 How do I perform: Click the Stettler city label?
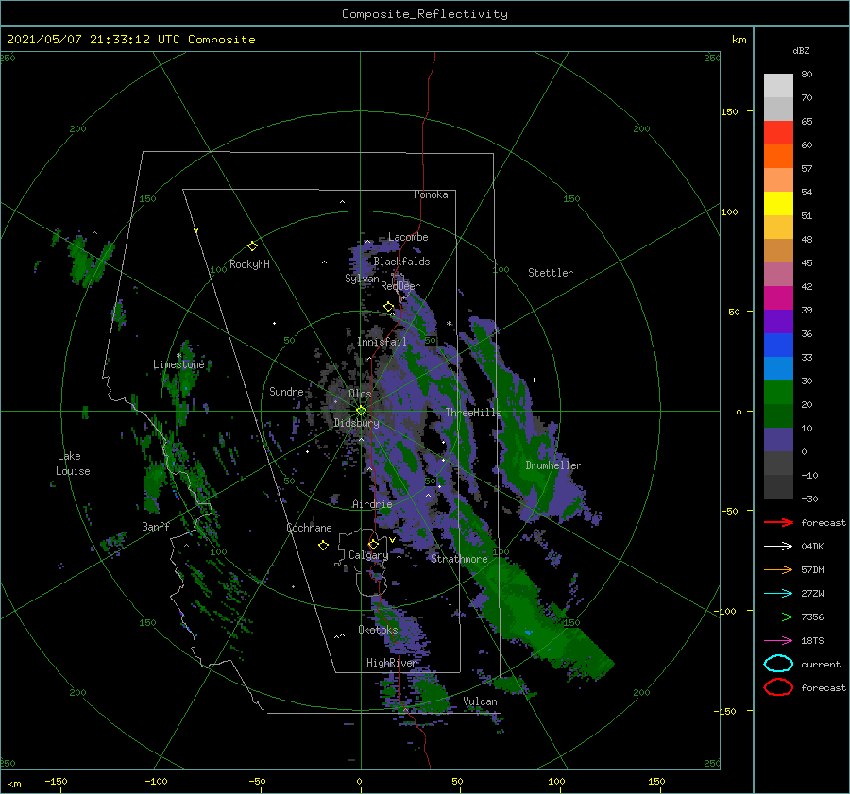click(x=551, y=273)
